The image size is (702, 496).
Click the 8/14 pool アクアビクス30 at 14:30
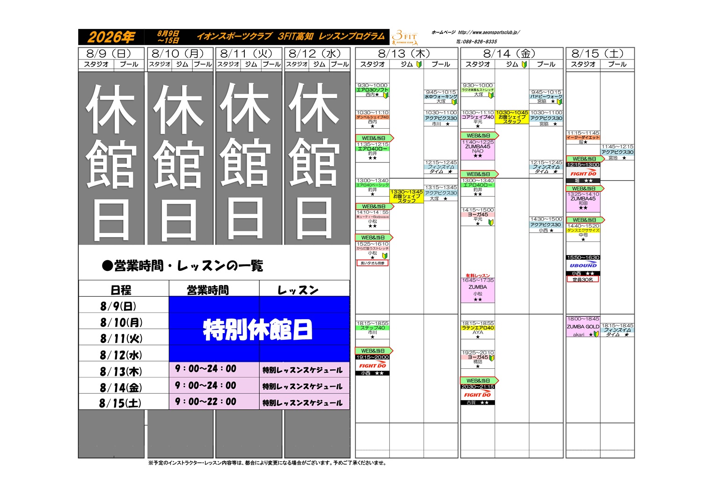pyautogui.click(x=546, y=225)
